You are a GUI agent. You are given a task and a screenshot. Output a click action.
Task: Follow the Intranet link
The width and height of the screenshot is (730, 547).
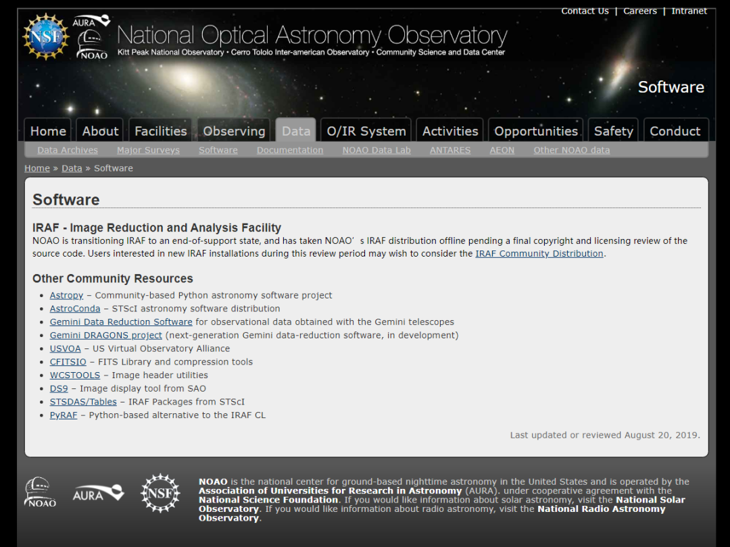[689, 11]
